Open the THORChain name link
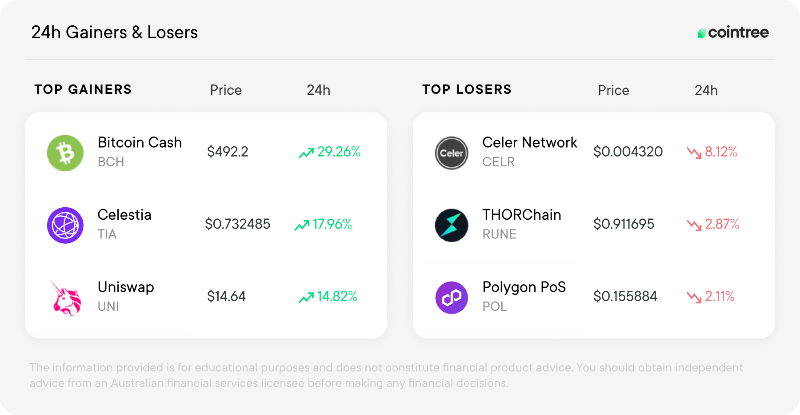 pos(522,214)
